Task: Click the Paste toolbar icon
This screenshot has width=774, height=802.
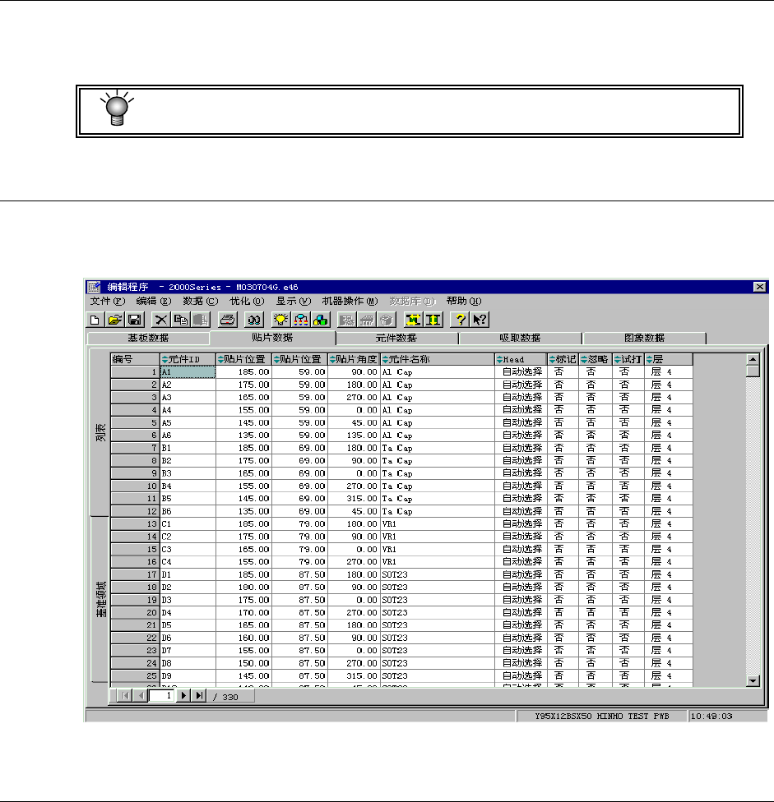Action: pyautogui.click(x=200, y=320)
